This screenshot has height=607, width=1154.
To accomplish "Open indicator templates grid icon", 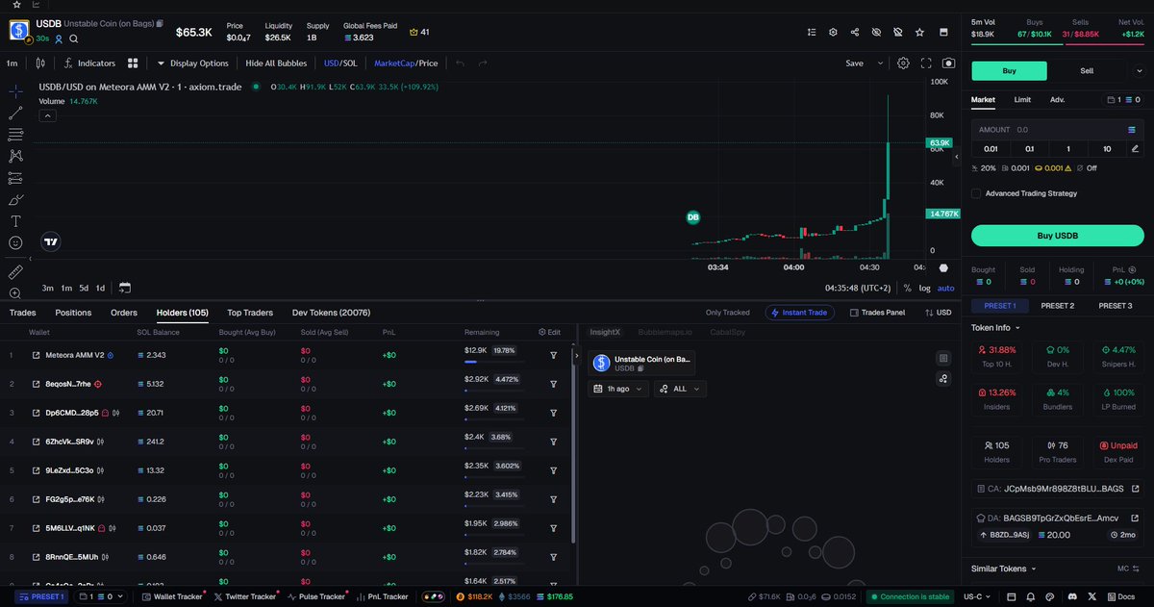I will pos(135,63).
